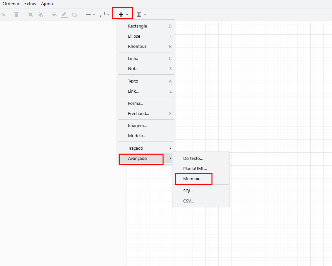Screen dimensions: 332x266
Task: Click the Fill Color bucket icon
Action: (55, 15)
